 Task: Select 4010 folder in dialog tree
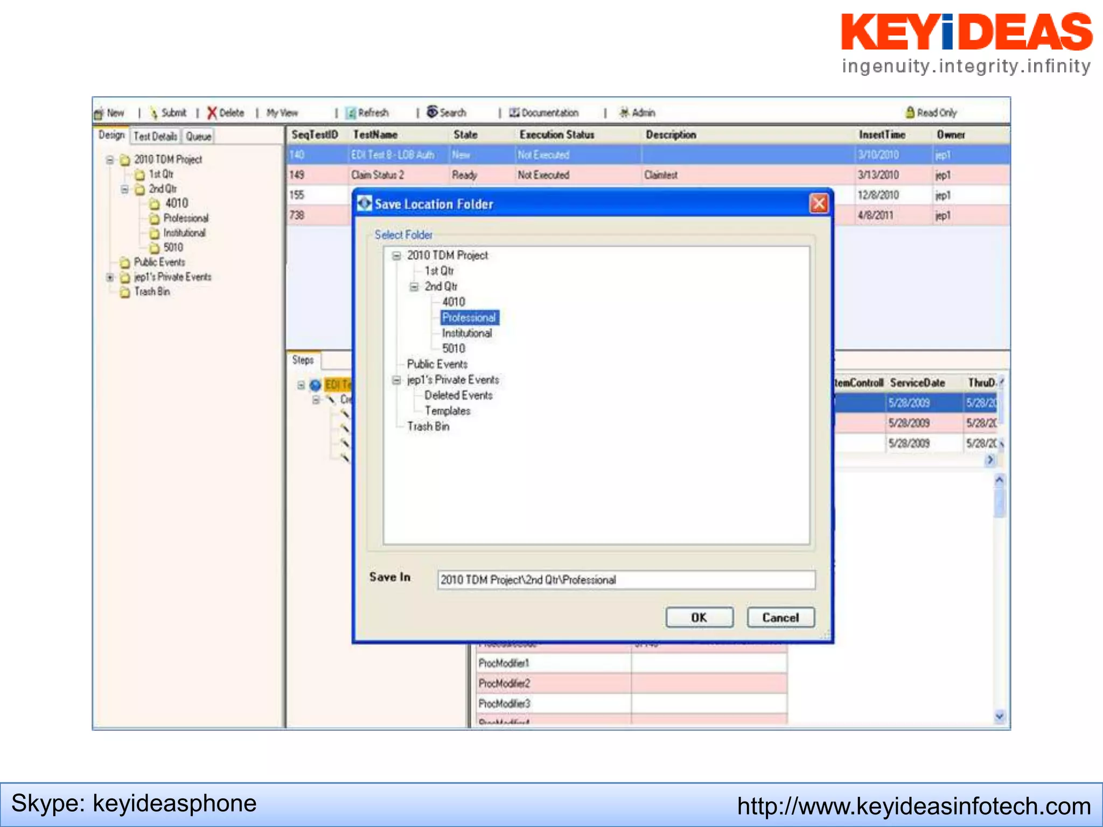click(x=453, y=302)
